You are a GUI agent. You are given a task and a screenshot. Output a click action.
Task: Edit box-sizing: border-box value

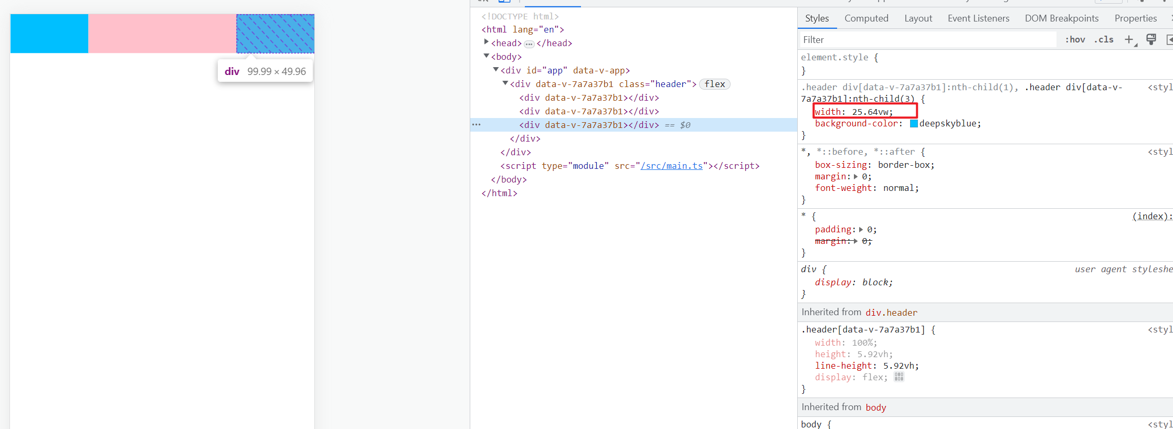point(903,165)
